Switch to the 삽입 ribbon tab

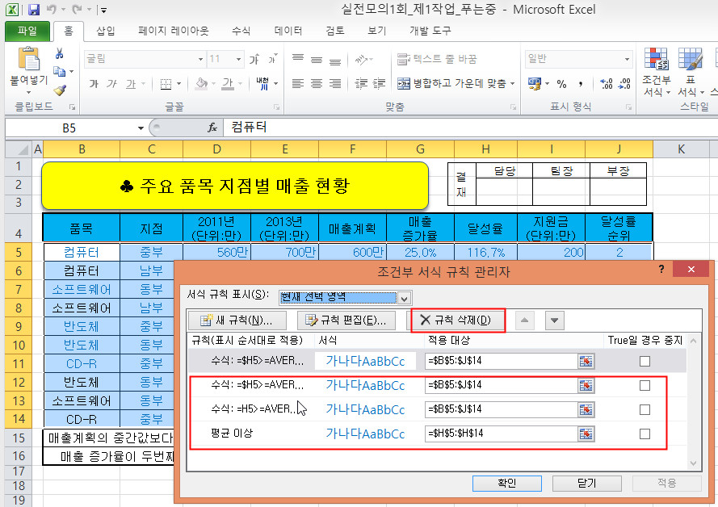tap(106, 31)
